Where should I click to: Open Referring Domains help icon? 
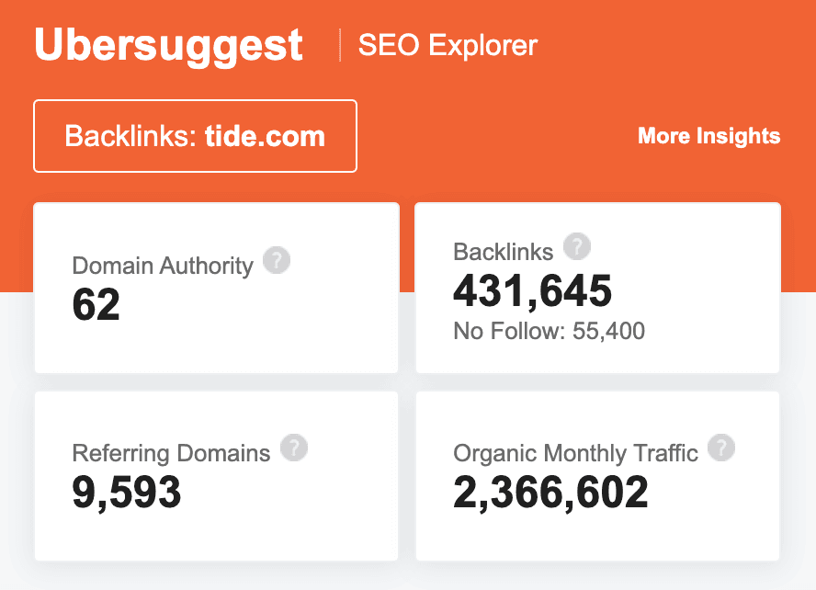pyautogui.click(x=294, y=448)
